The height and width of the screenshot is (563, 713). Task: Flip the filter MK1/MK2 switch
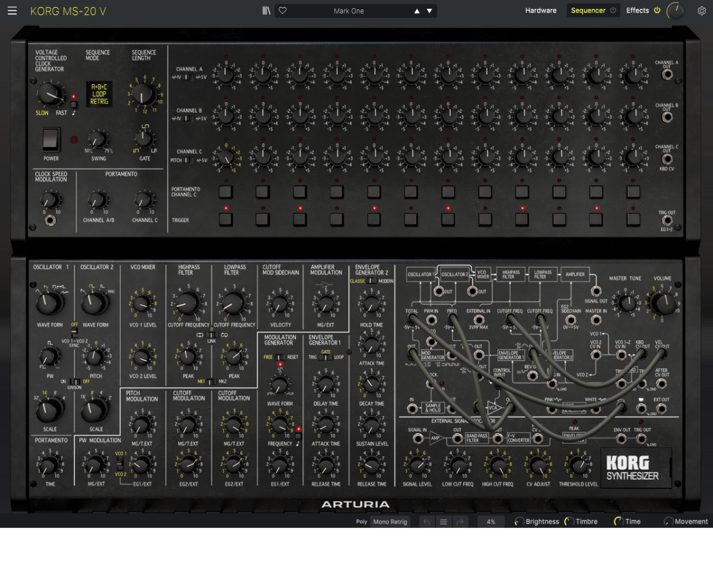click(x=211, y=381)
